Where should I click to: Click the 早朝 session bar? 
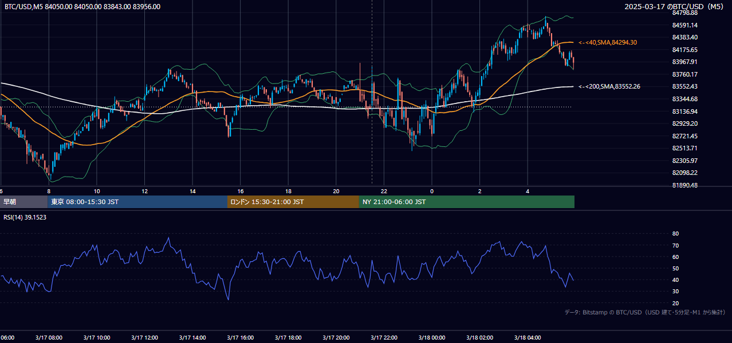click(23, 202)
